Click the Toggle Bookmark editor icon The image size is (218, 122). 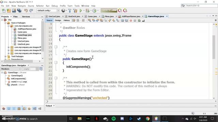tap(118, 20)
